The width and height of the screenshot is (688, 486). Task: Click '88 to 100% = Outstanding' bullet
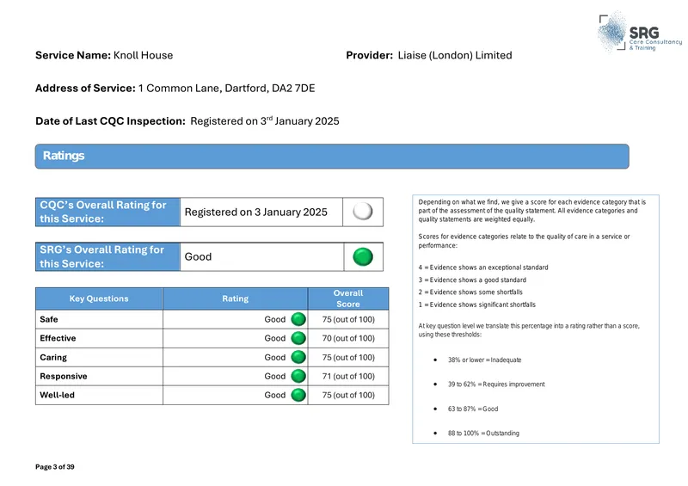pos(483,434)
